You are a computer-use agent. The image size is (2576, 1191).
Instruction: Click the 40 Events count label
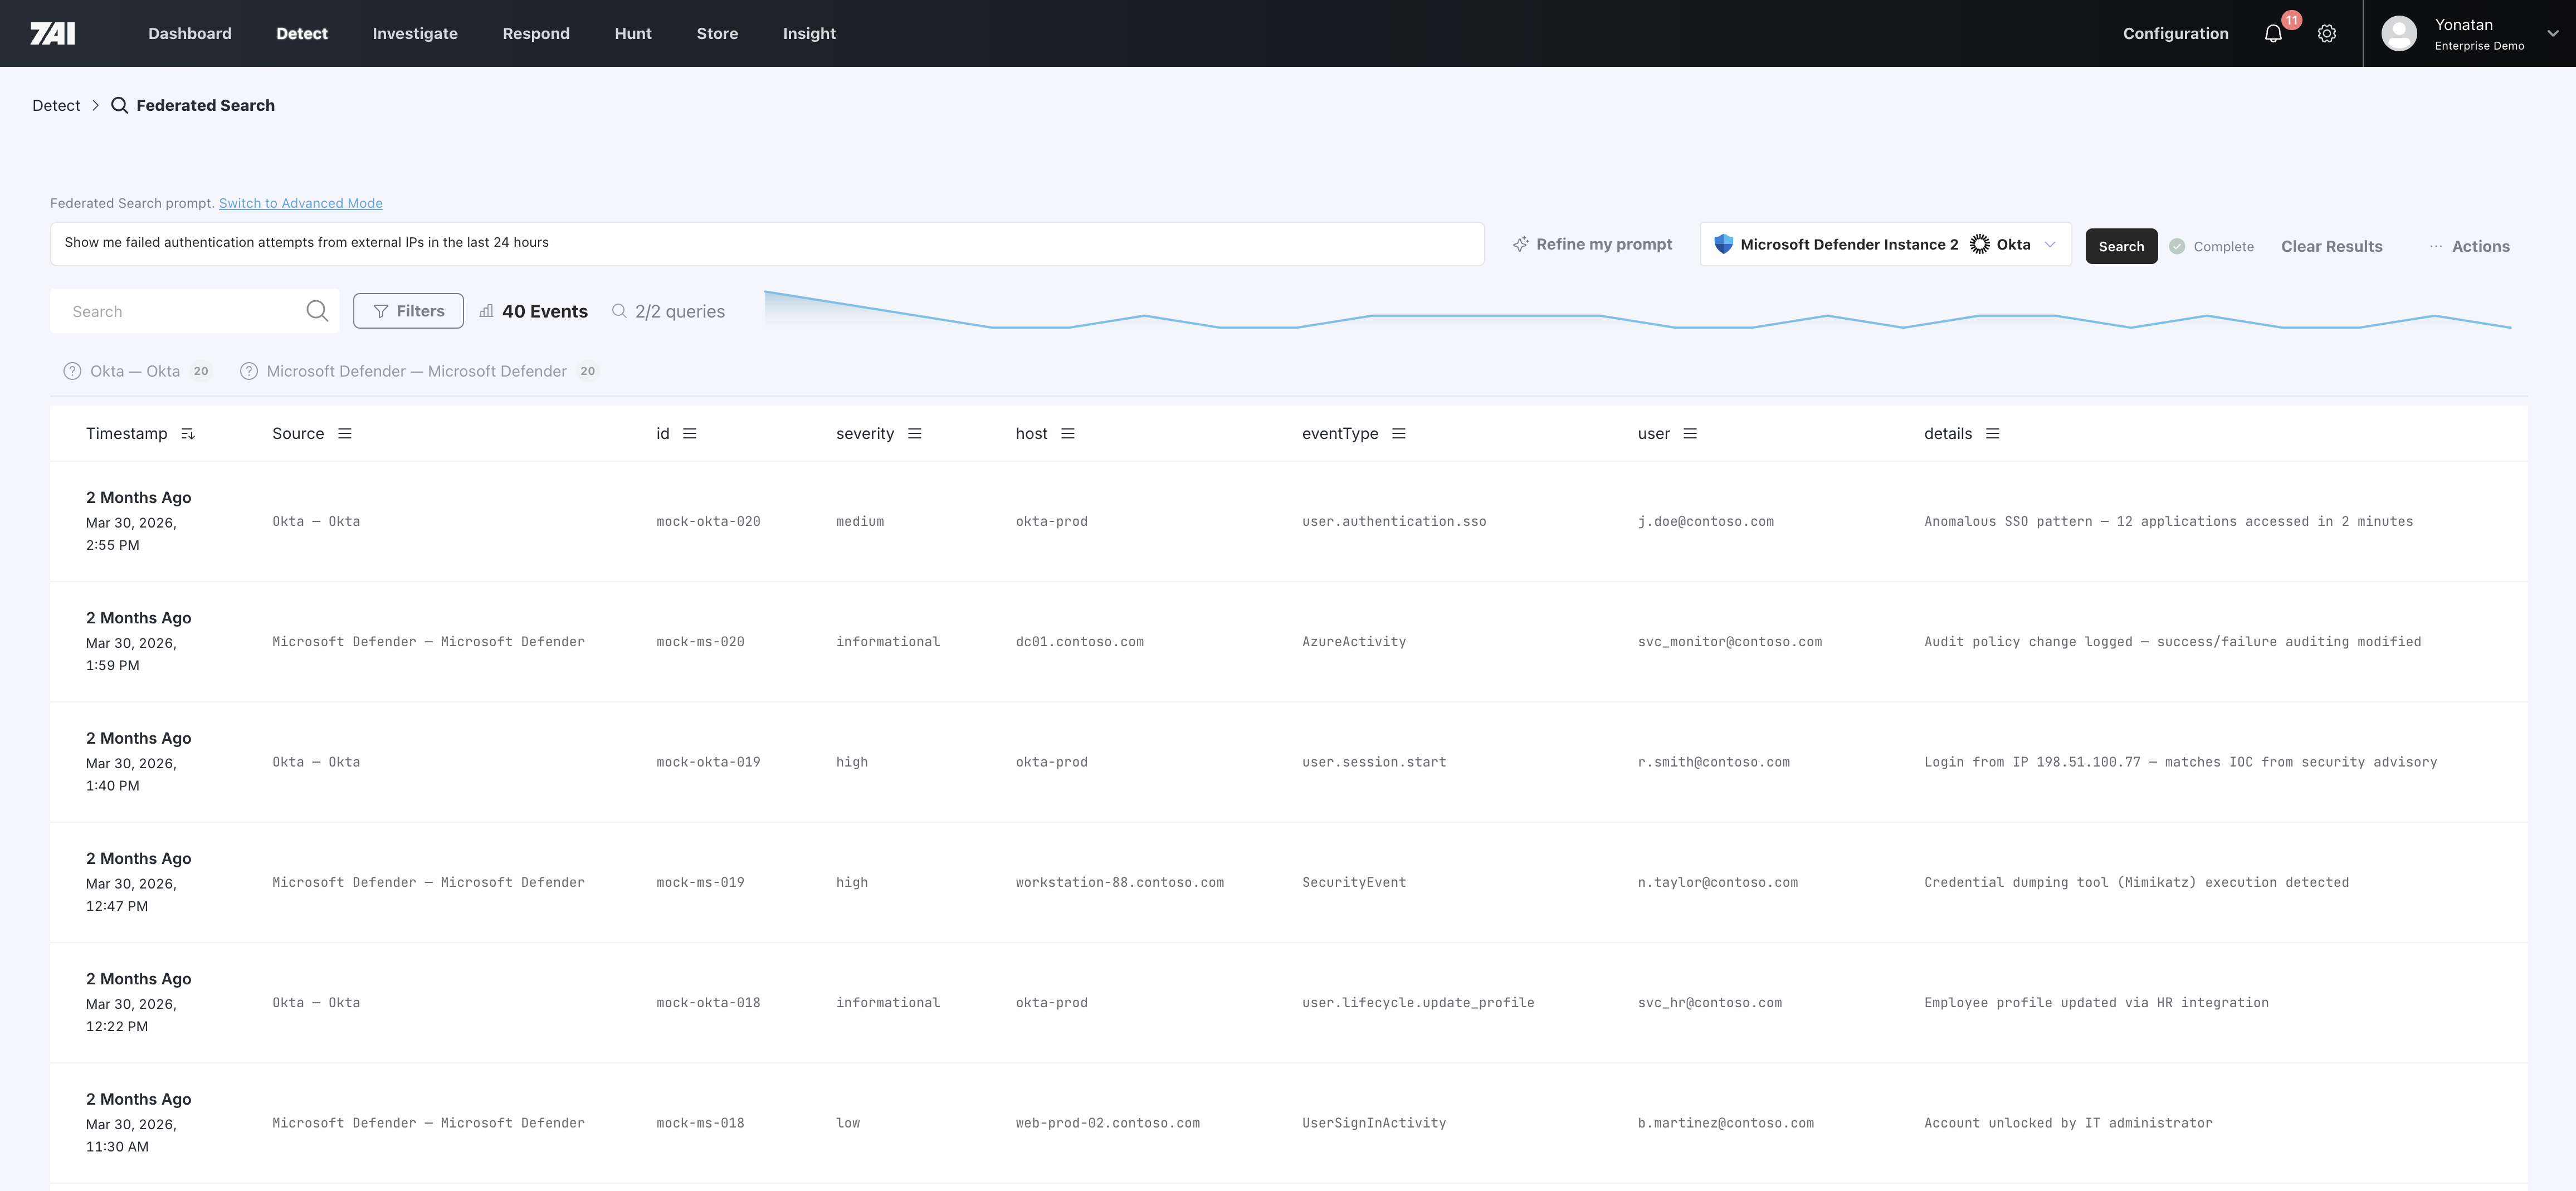pos(545,311)
